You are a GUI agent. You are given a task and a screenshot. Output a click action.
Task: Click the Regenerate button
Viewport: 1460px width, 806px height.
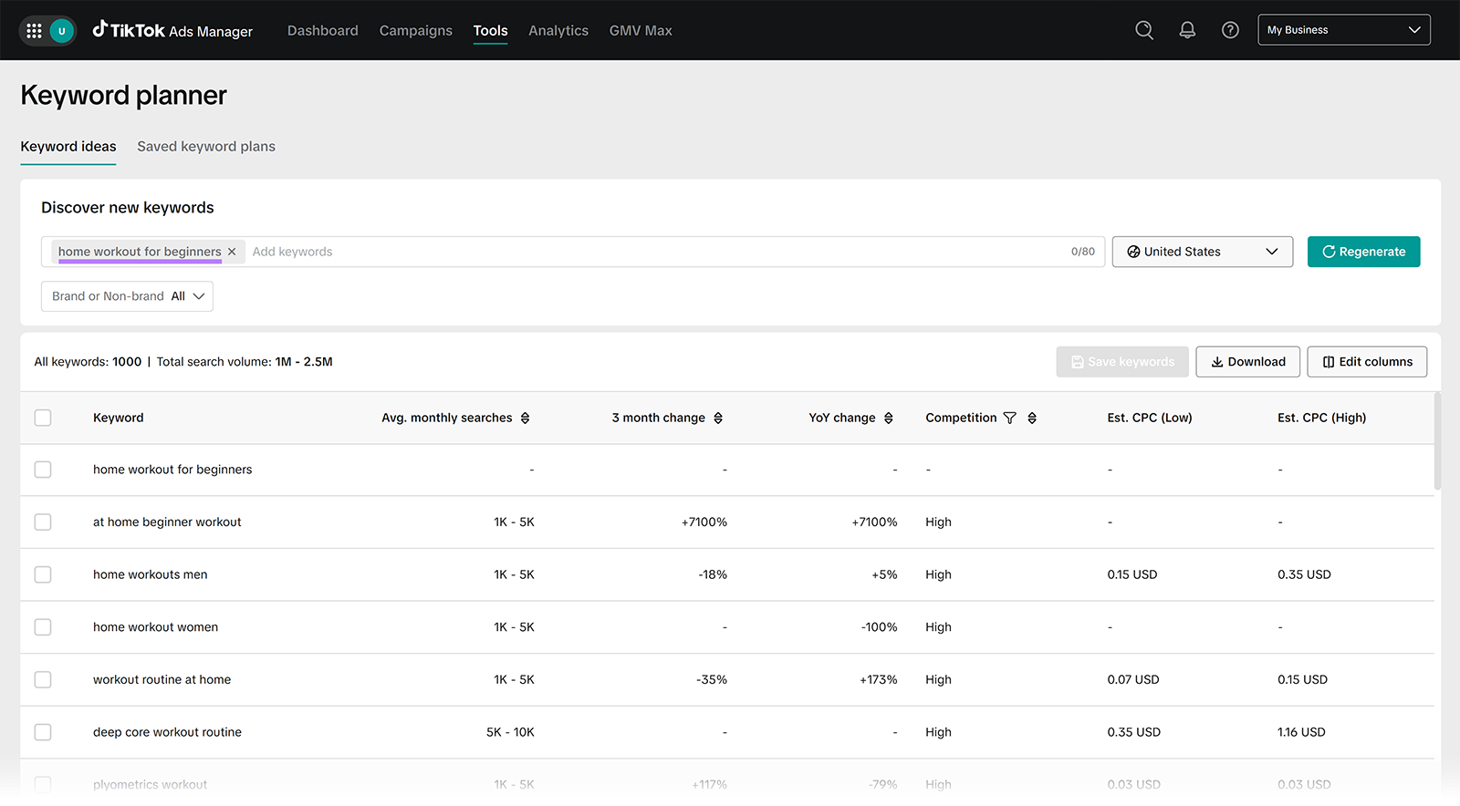1363,252
